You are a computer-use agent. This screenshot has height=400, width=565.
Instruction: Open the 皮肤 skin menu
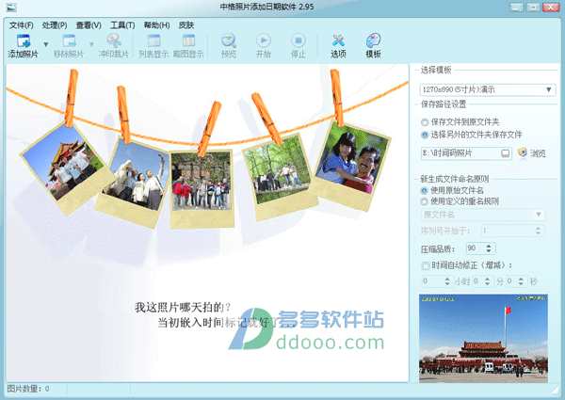point(186,25)
